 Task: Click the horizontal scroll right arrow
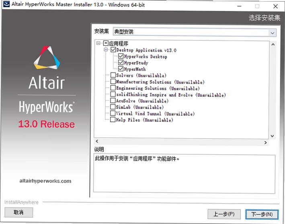[x=266, y=143]
